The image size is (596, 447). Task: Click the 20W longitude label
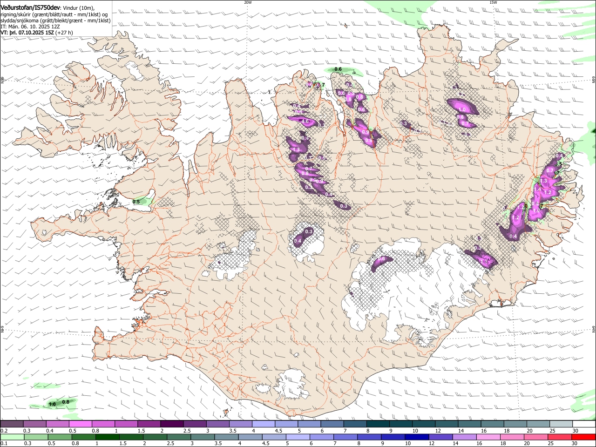point(248,2)
